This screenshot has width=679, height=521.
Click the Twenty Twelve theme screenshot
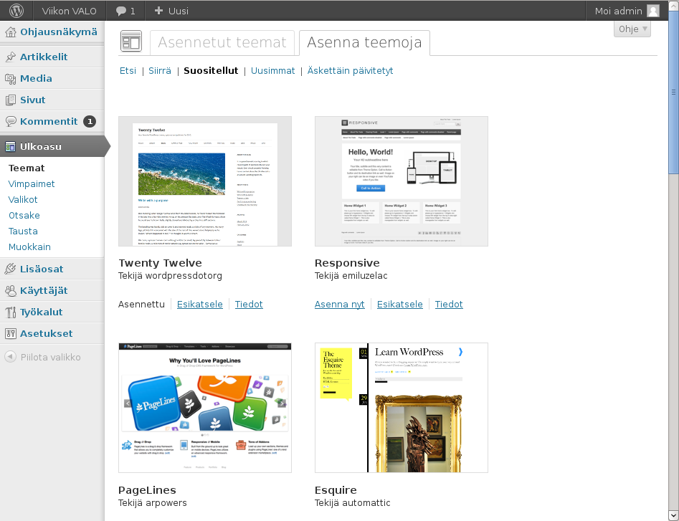click(x=205, y=181)
